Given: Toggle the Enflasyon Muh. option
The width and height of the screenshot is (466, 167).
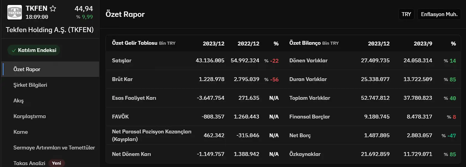Looking at the screenshot, I should click(x=439, y=14).
